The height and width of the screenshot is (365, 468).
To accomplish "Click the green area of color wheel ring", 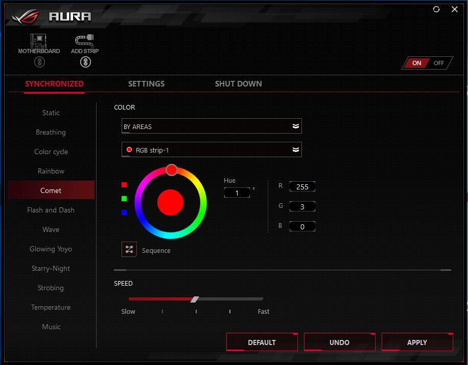I will tap(201, 216).
